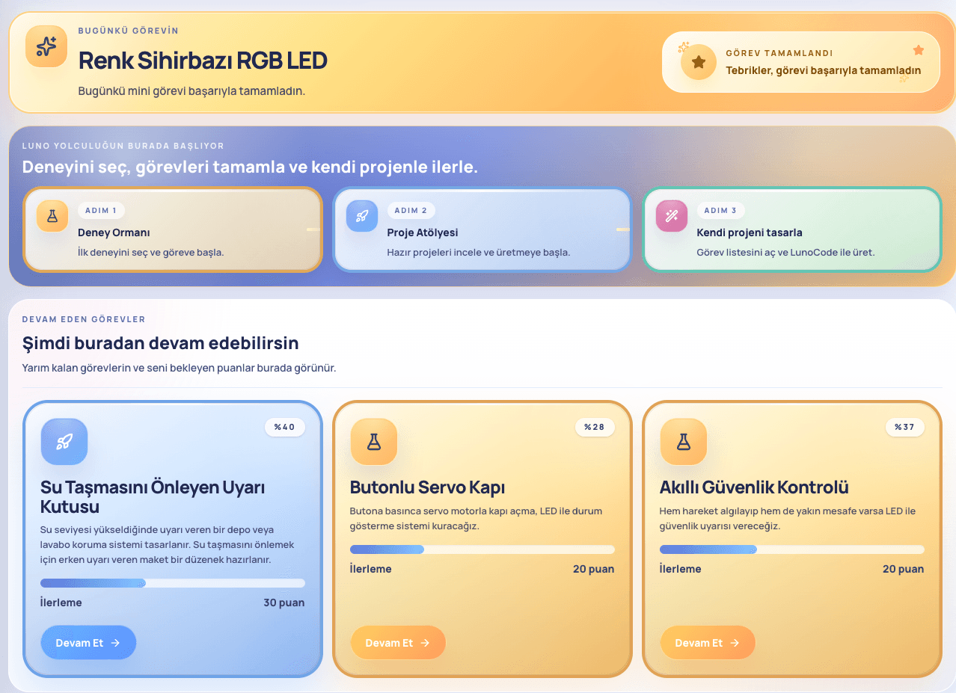The image size is (956, 693).
Task: Open the Deney Ormanı step card
Action: (x=173, y=229)
